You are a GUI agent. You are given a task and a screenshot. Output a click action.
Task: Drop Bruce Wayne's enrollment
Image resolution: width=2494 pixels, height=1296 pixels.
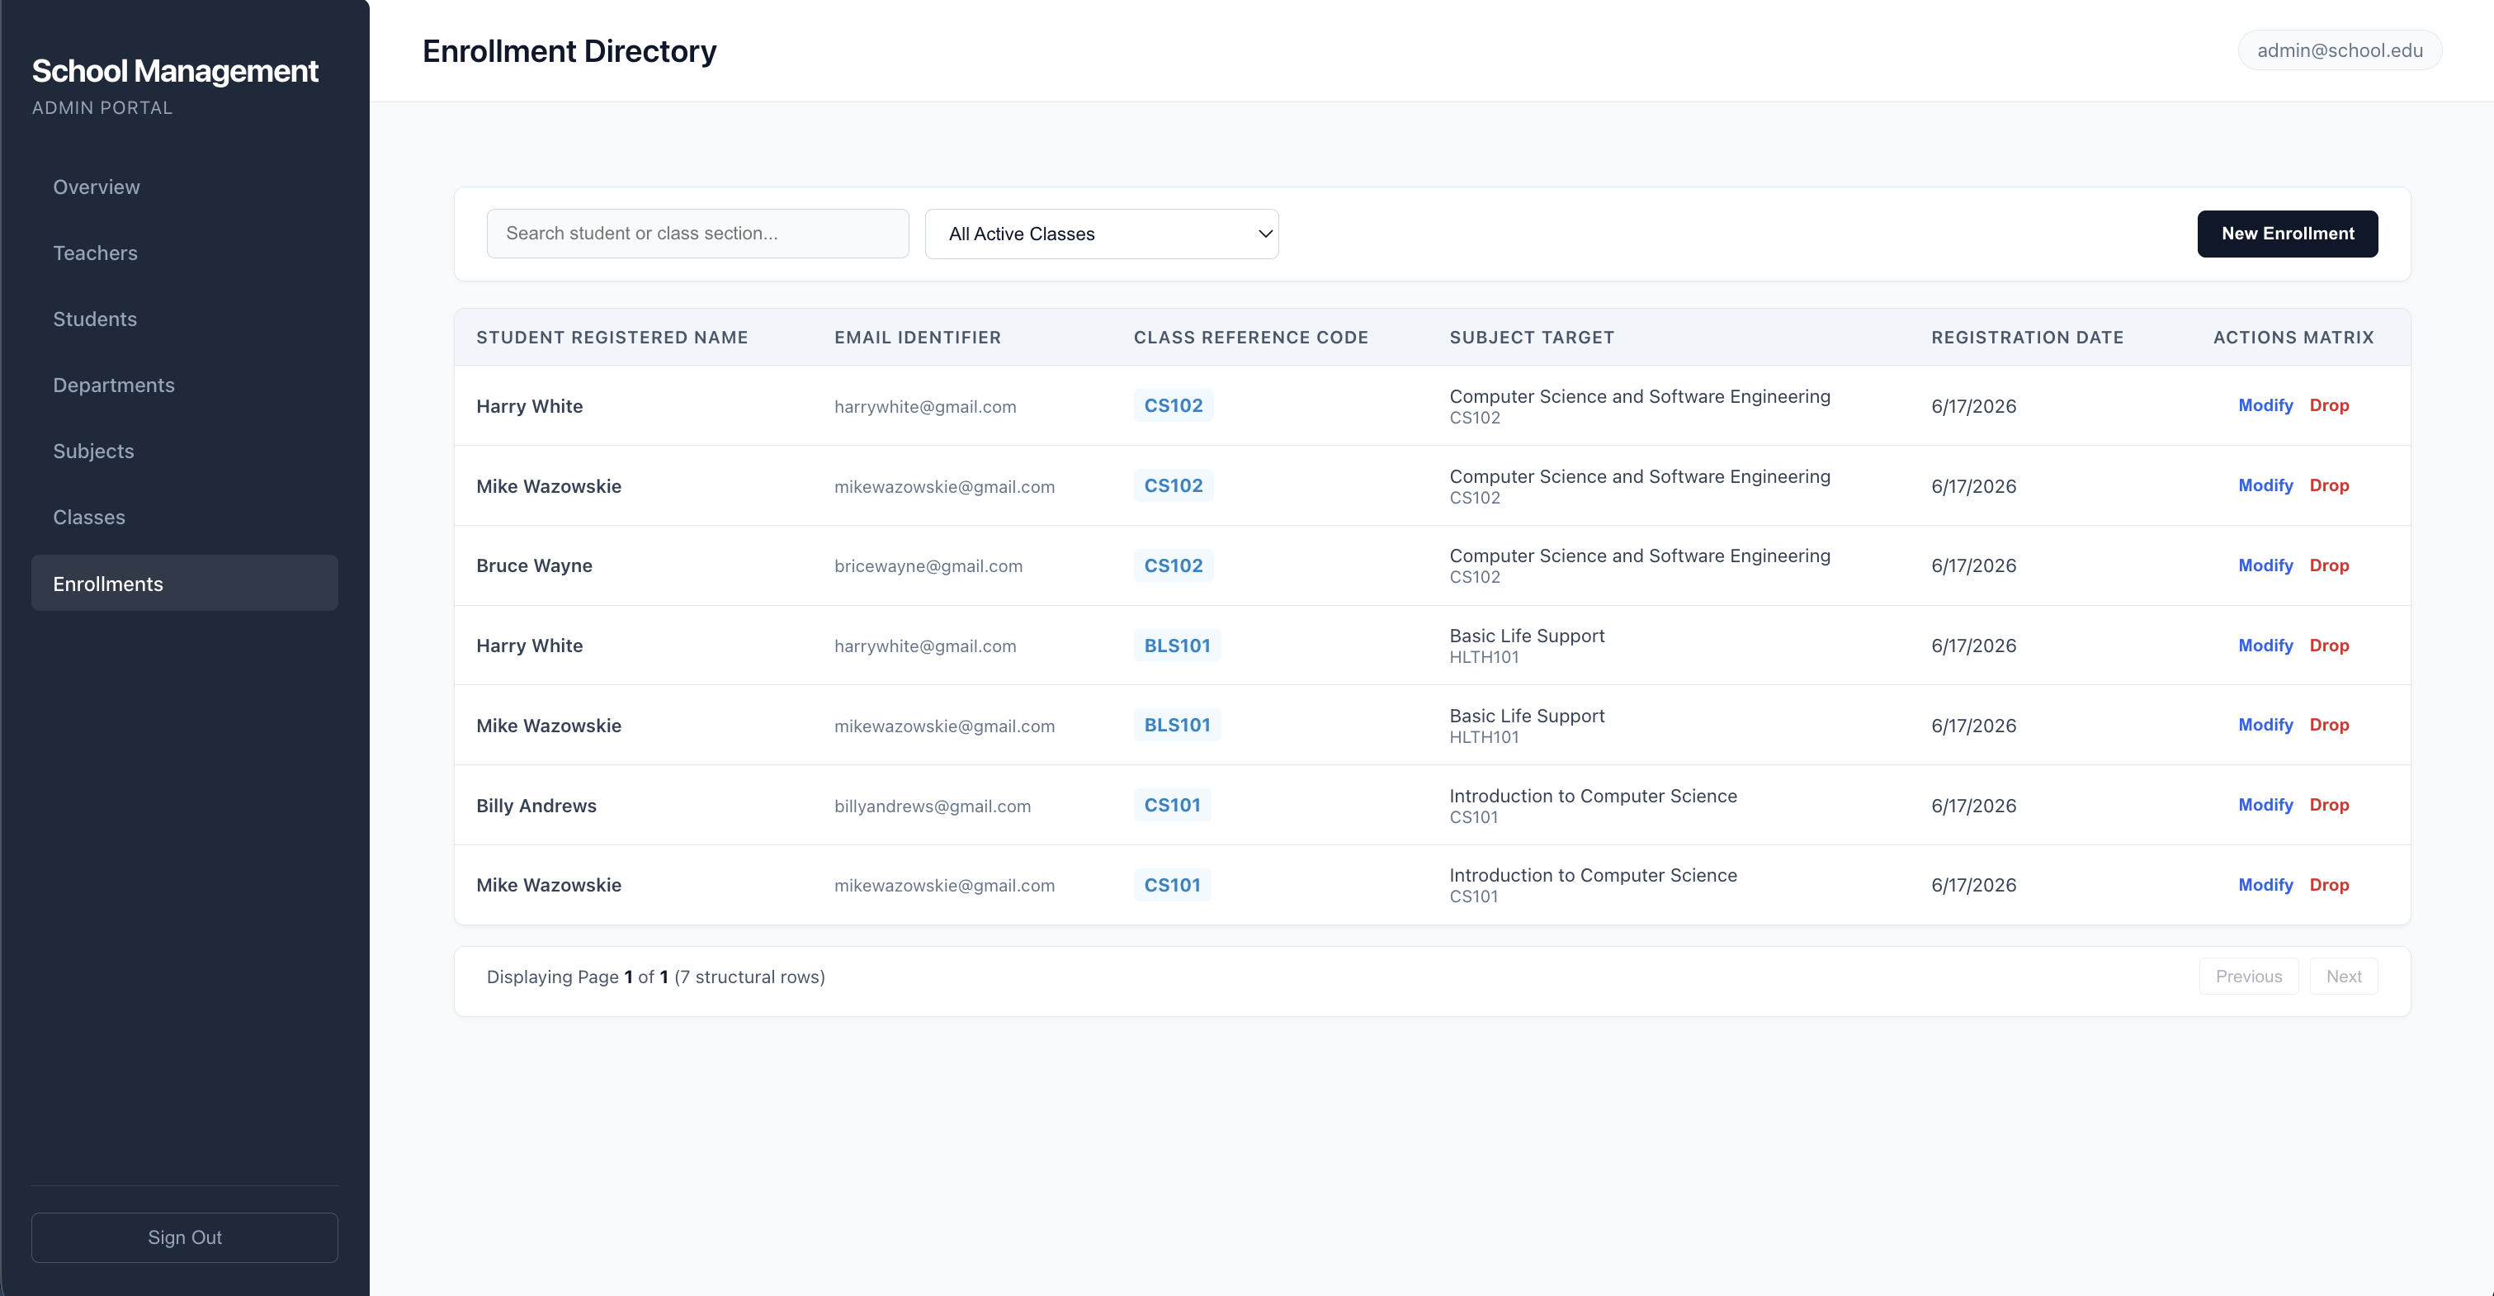[2328, 565]
